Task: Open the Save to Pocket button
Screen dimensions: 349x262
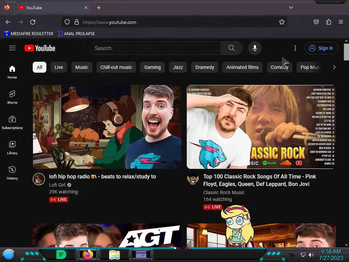Action: coord(316,22)
